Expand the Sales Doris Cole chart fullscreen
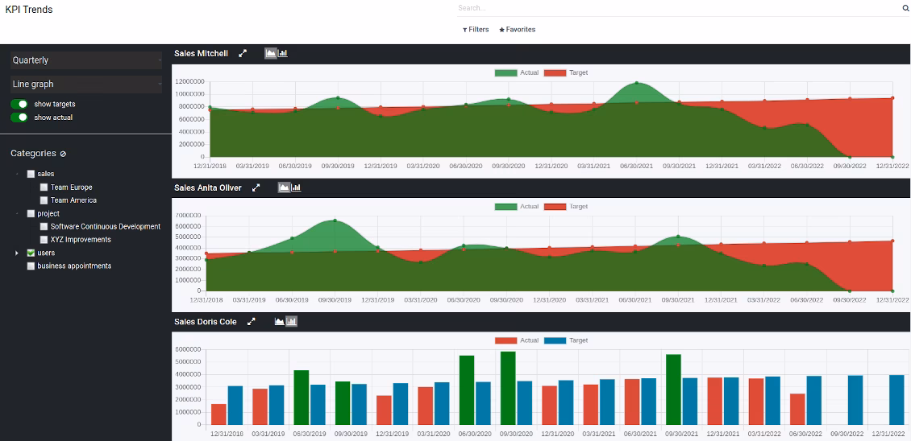This screenshot has height=441, width=911. pyautogui.click(x=251, y=321)
